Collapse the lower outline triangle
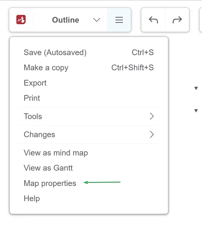This screenshot has height=231, width=202. (x=196, y=111)
